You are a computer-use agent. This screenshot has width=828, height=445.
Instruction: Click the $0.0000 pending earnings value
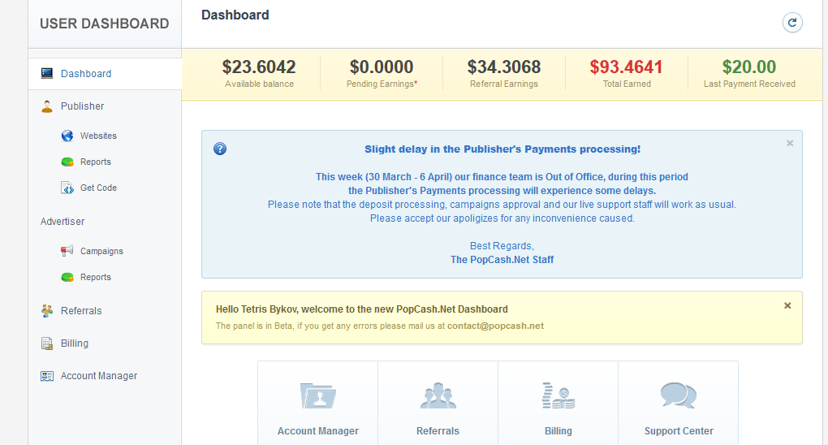[382, 67]
